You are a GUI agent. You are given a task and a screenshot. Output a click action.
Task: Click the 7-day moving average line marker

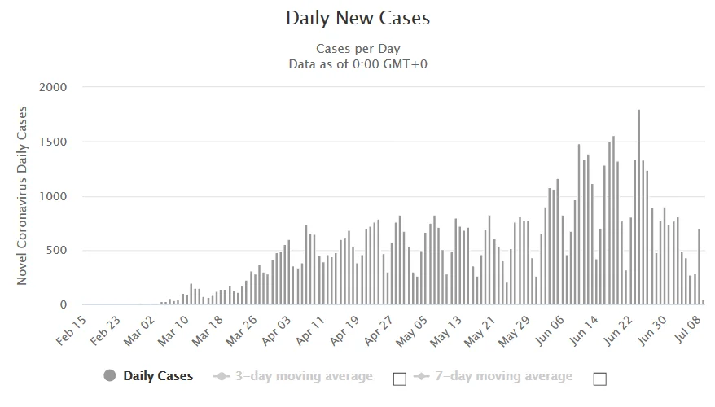[420, 376]
